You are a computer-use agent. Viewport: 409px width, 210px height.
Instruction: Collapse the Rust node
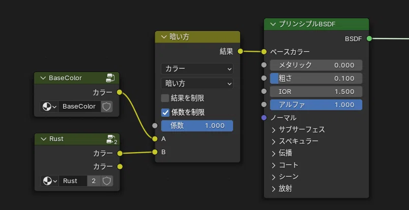pyautogui.click(x=44, y=139)
